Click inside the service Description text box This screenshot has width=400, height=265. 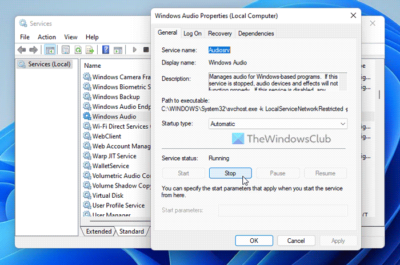(x=278, y=81)
